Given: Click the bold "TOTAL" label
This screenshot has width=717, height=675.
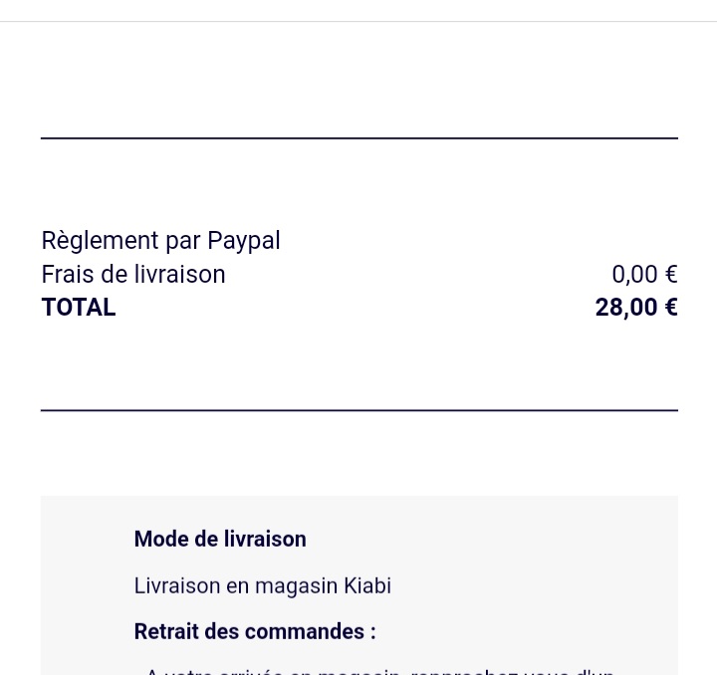Looking at the screenshot, I should click(79, 308).
